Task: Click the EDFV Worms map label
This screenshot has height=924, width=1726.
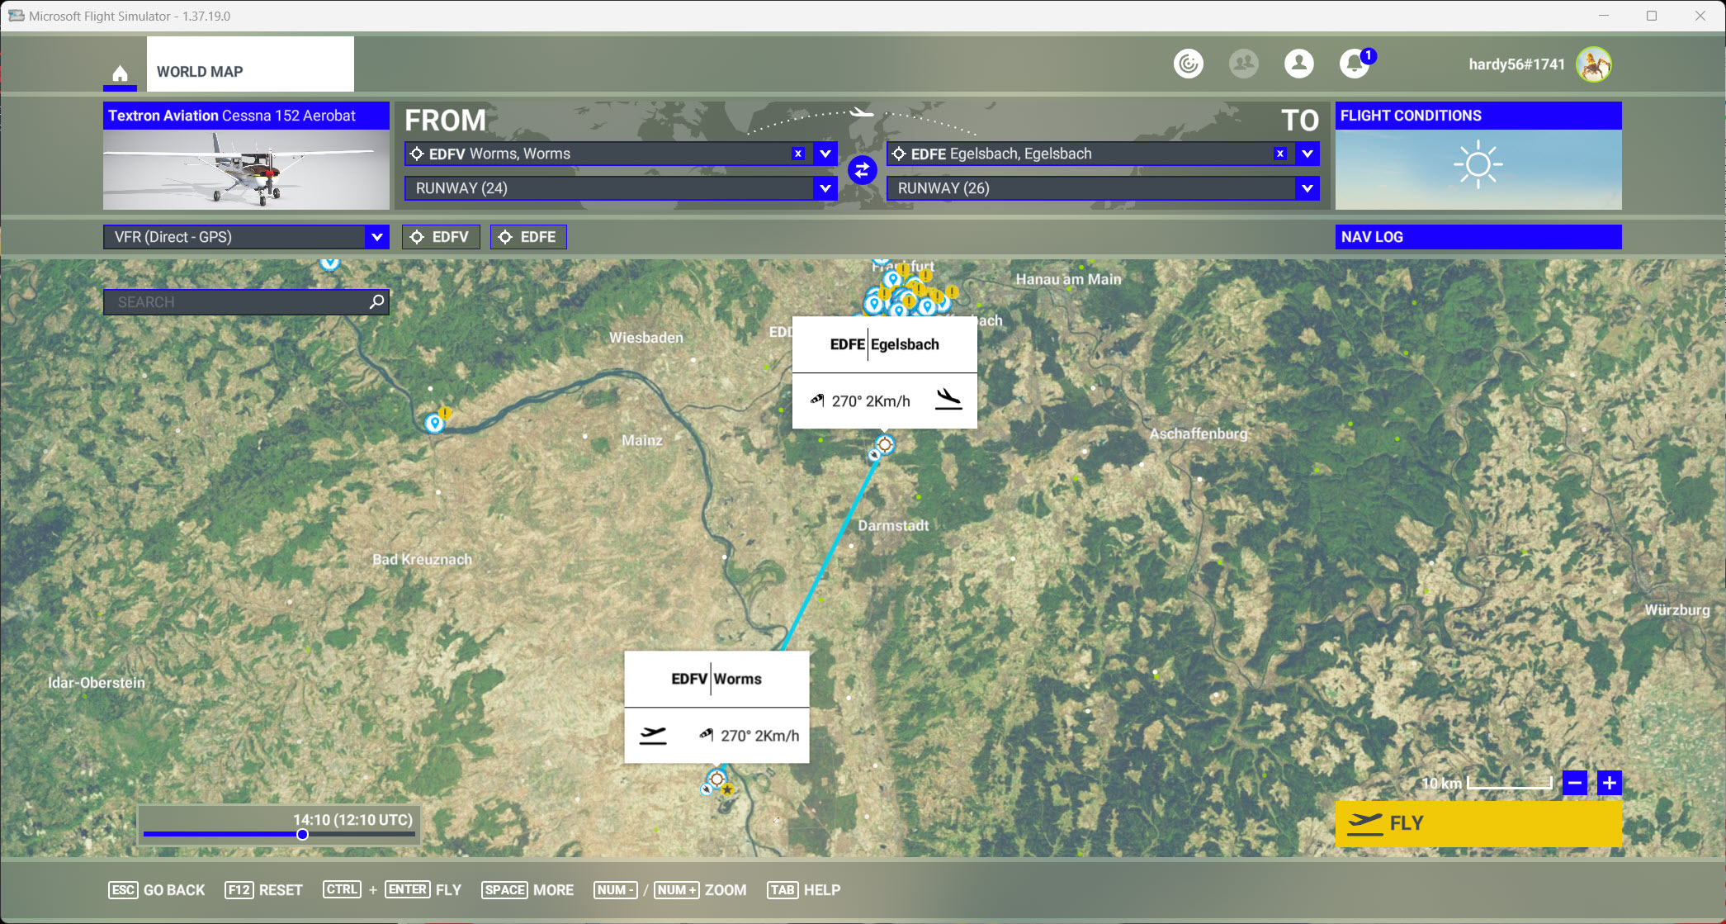Action: click(716, 679)
